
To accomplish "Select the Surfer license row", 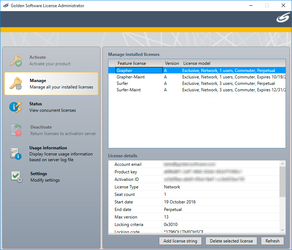I will point(197,83).
